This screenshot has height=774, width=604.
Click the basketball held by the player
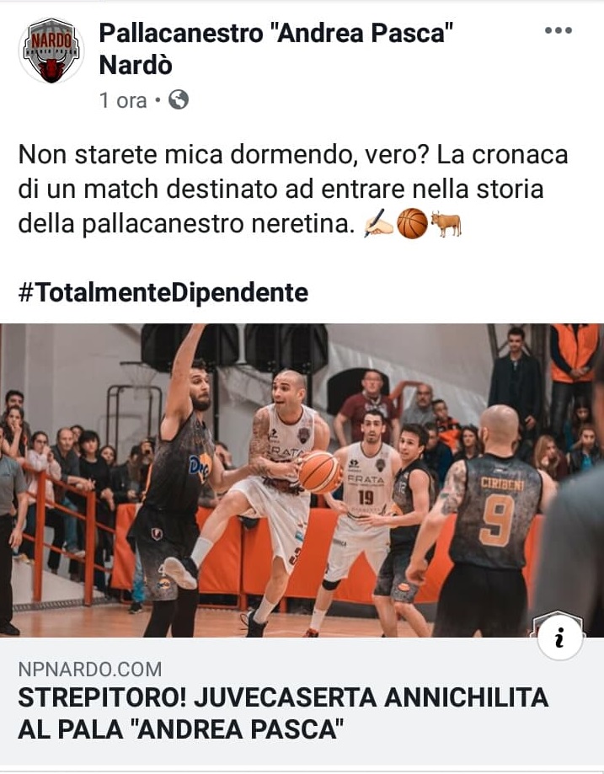(x=320, y=472)
